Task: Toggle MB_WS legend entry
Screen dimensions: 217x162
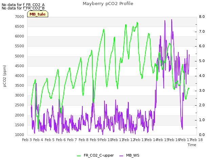Action: 129,155
